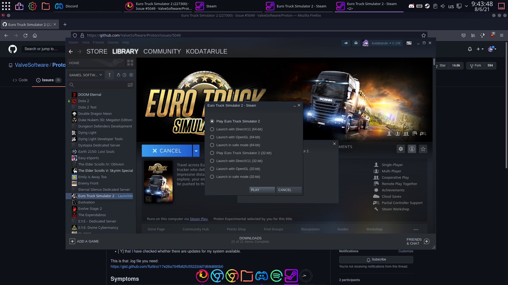Expand the hidden system tray items arrow
The height and width of the screenshot is (285, 508).
(466, 6)
